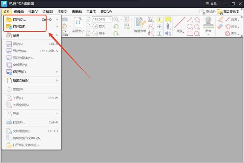Viewport: 244px width, 163px height.
Task: Select the 面积 area measure tool
Action: [232, 33]
